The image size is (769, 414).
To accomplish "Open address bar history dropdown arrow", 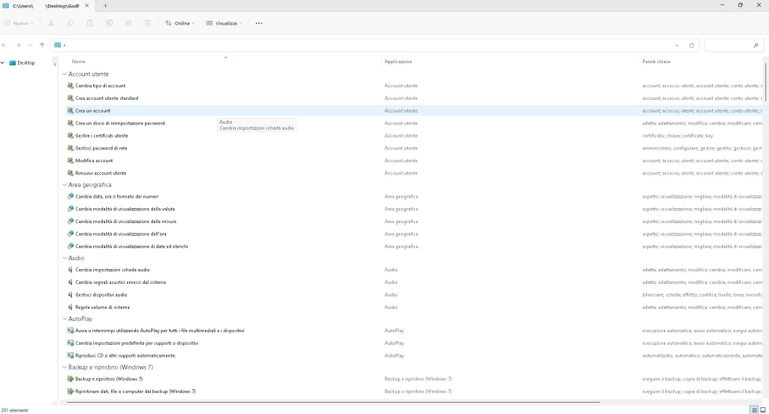I will click(x=677, y=45).
